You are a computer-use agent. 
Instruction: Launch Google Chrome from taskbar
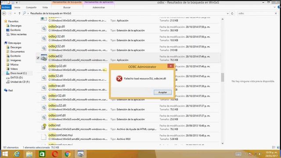[x=68, y=154]
